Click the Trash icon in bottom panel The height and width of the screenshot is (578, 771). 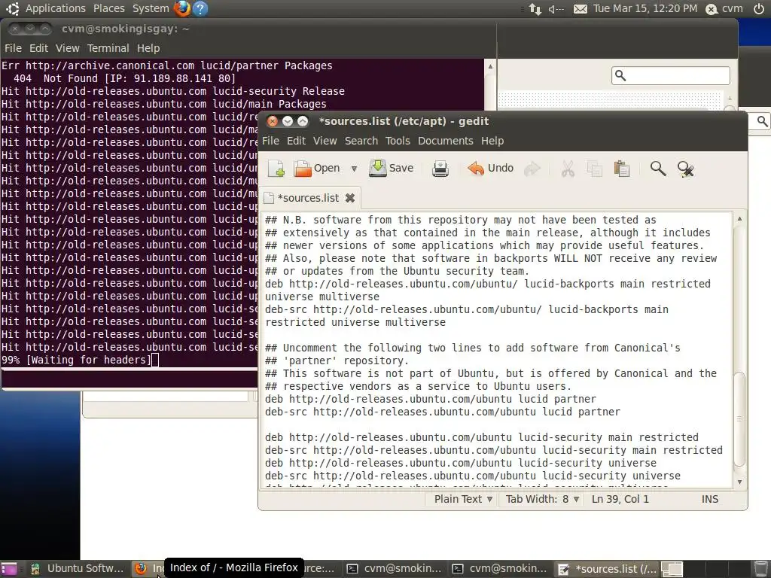pos(760,569)
